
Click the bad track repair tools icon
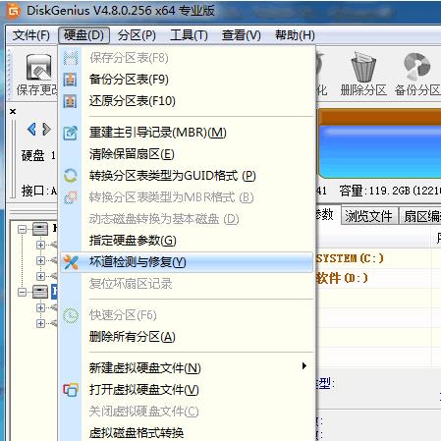click(x=71, y=262)
